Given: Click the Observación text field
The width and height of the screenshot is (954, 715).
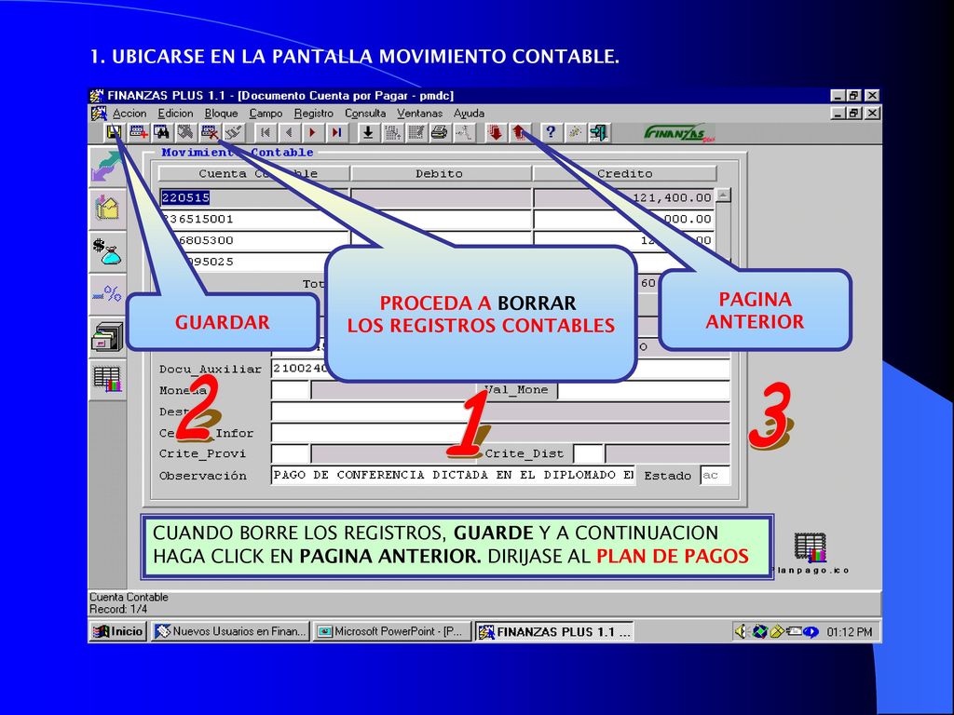Looking at the screenshot, I should coord(453,476).
